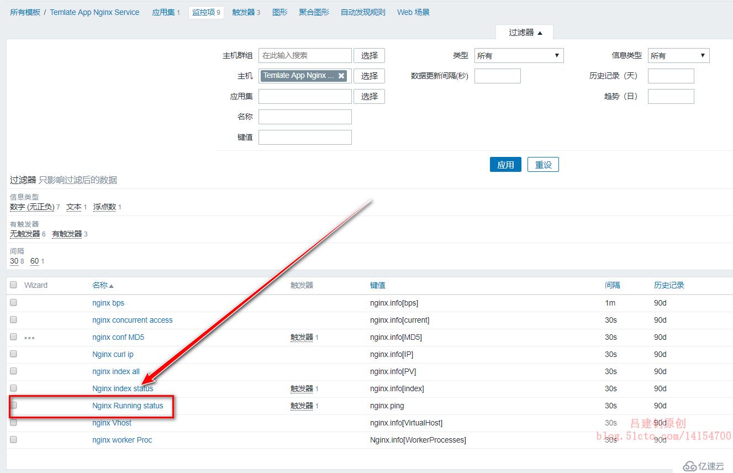Collapse the 过滤器 filter tab

click(525, 33)
